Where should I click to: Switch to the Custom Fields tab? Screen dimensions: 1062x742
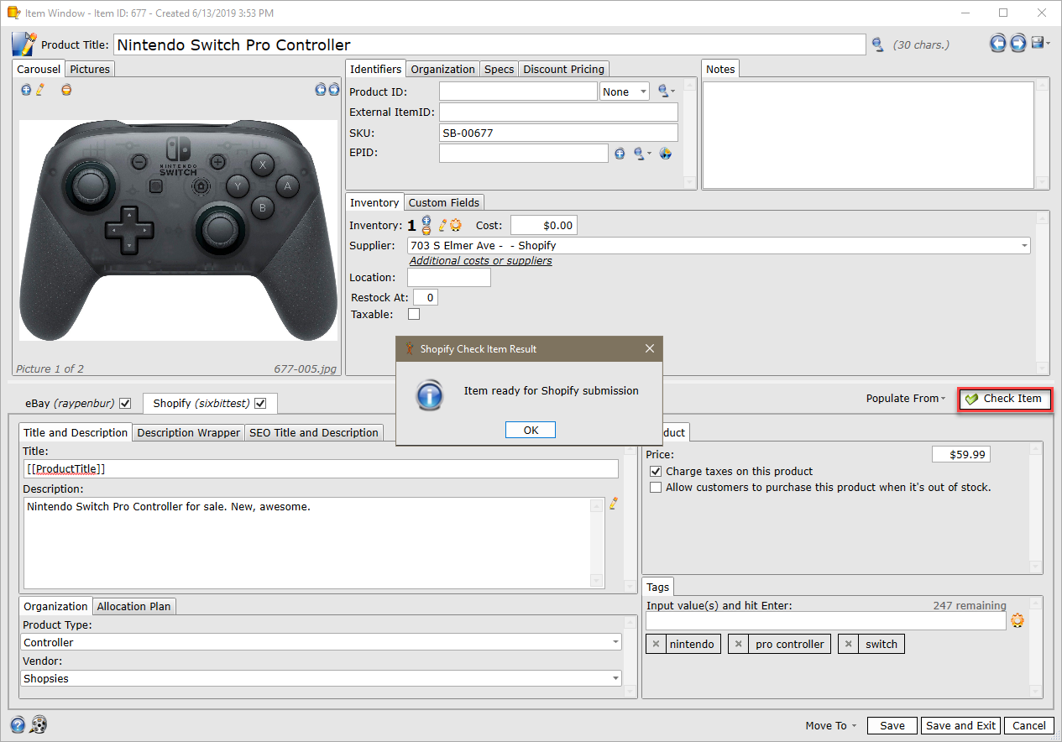[444, 202]
